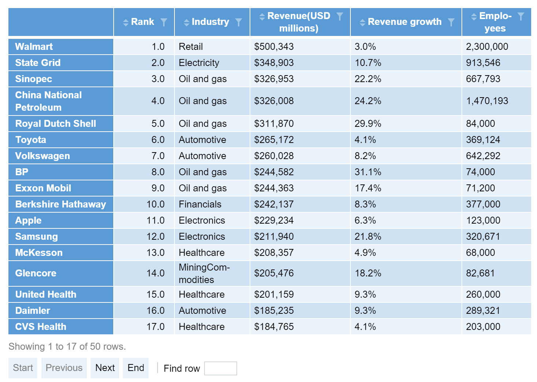Click BP's revenue growth 31.1%
The width and height of the screenshot is (537, 382).
pos(406,172)
